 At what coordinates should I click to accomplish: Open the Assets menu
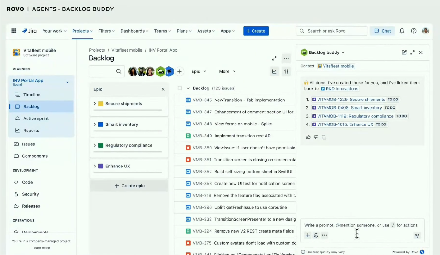pyautogui.click(x=206, y=31)
